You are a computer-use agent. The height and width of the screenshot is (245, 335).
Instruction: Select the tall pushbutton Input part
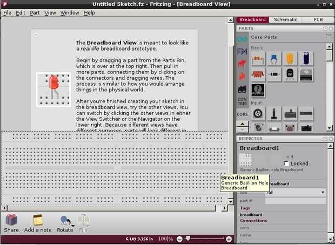pos(274,113)
